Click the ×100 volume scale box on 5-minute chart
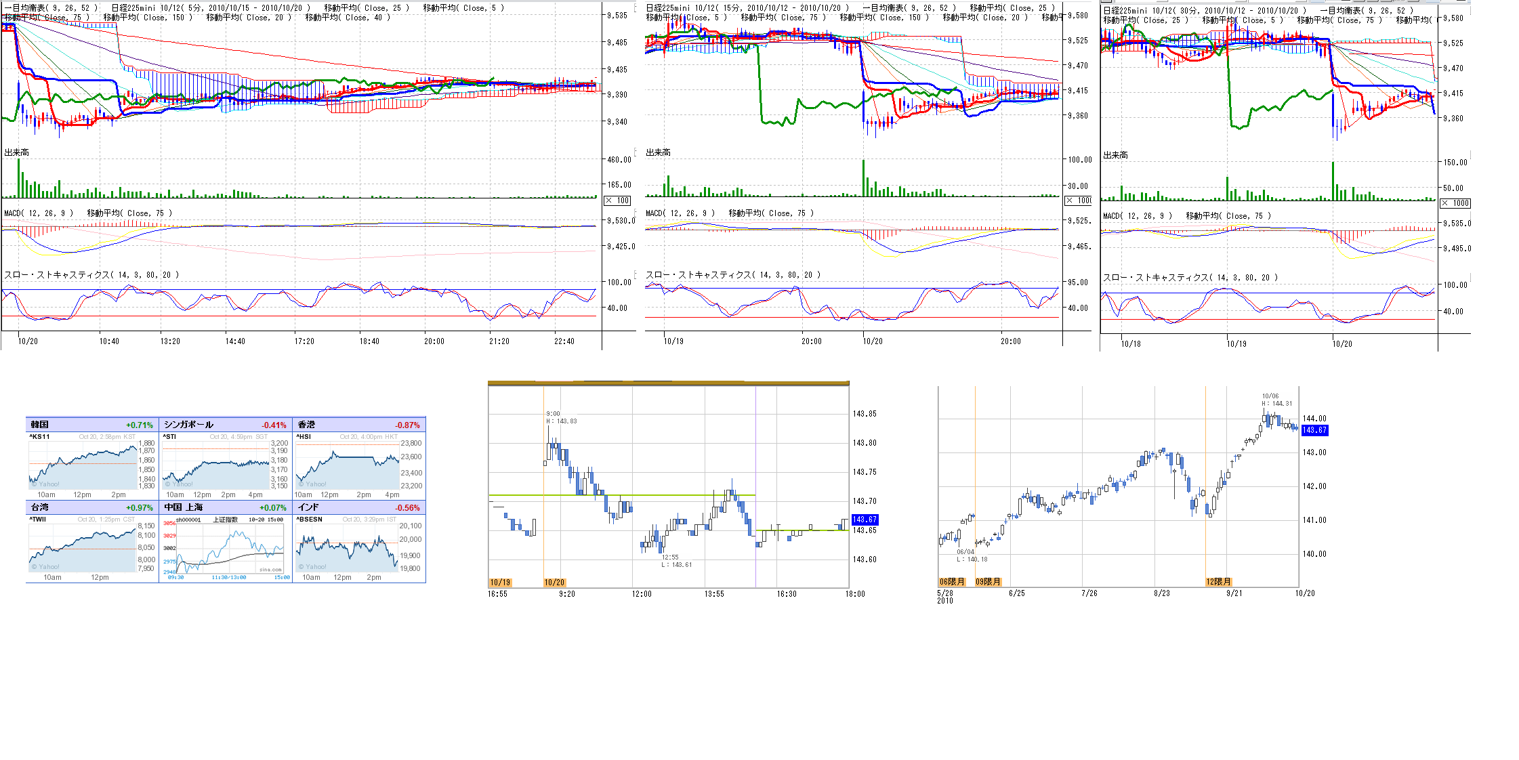Image resolution: width=1519 pixels, height=760 pixels. (617, 200)
